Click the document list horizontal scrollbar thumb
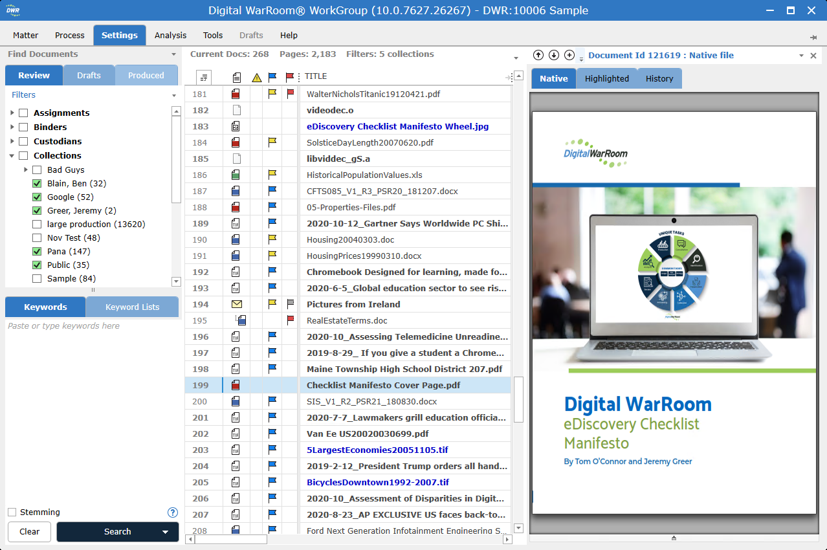Image resolution: width=827 pixels, height=550 pixels. tap(232, 539)
